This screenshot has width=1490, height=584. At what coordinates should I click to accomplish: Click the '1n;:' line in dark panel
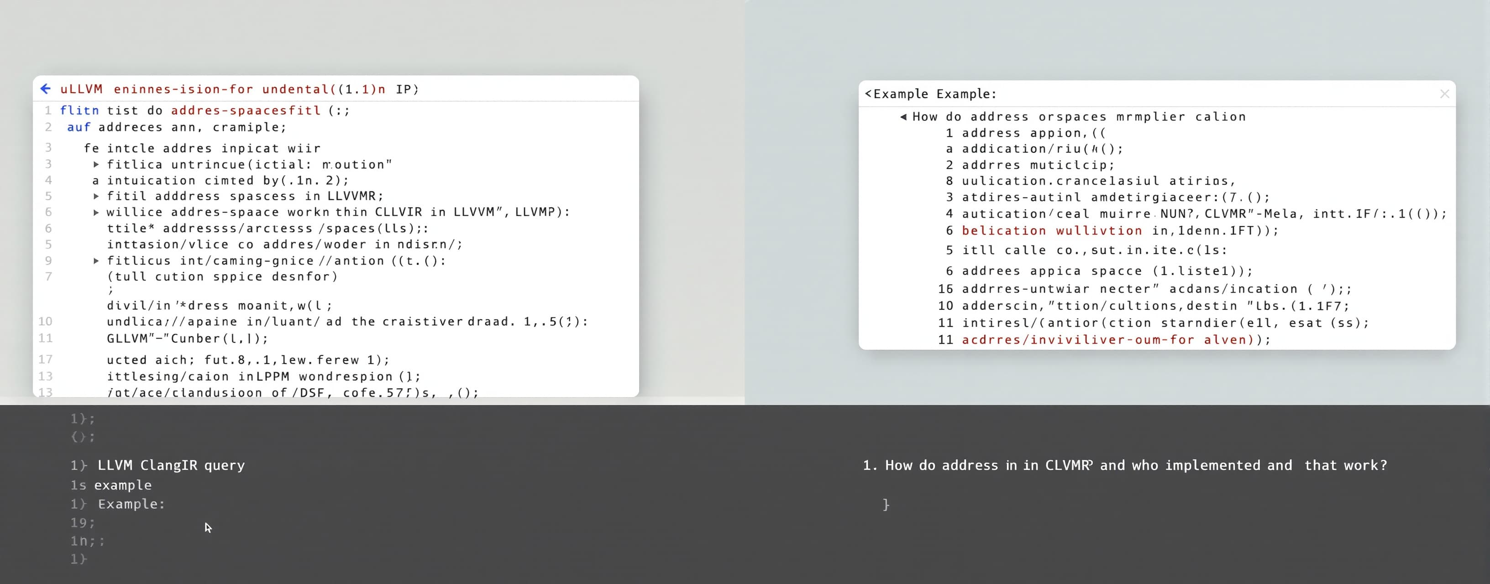(x=87, y=542)
